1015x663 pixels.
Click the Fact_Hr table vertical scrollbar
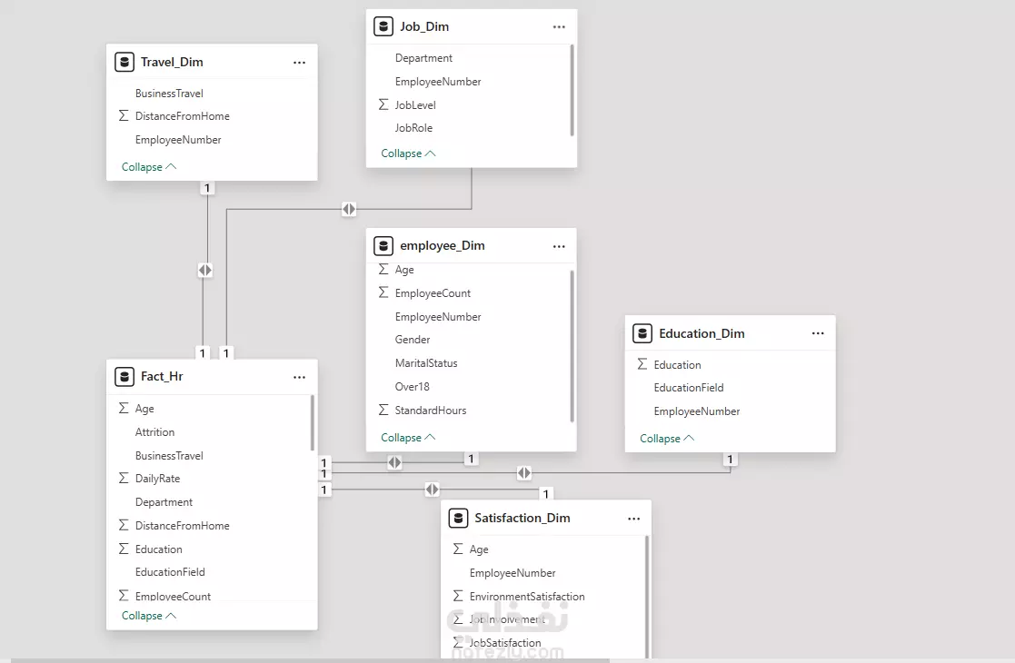[313, 423]
